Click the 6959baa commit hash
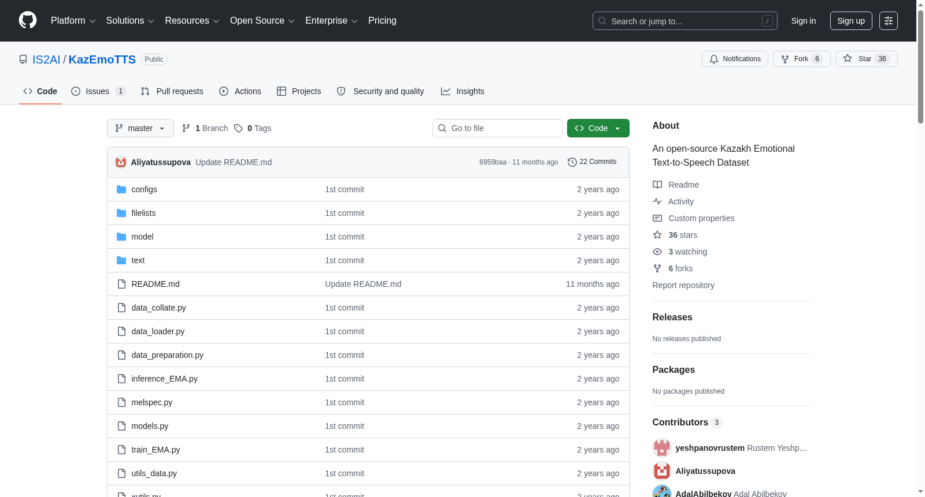The height and width of the screenshot is (497, 925). [493, 162]
